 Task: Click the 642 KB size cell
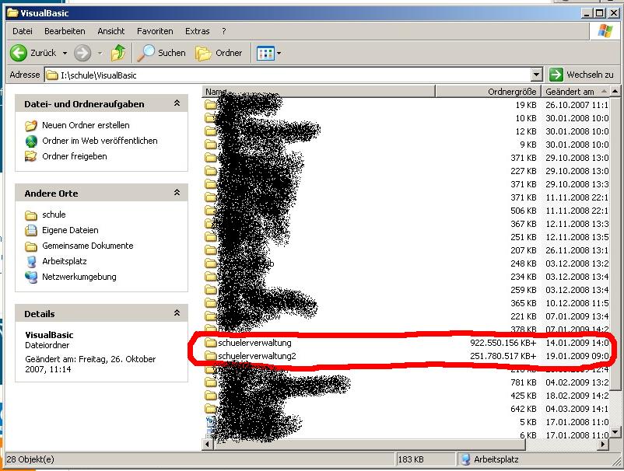[x=524, y=409]
